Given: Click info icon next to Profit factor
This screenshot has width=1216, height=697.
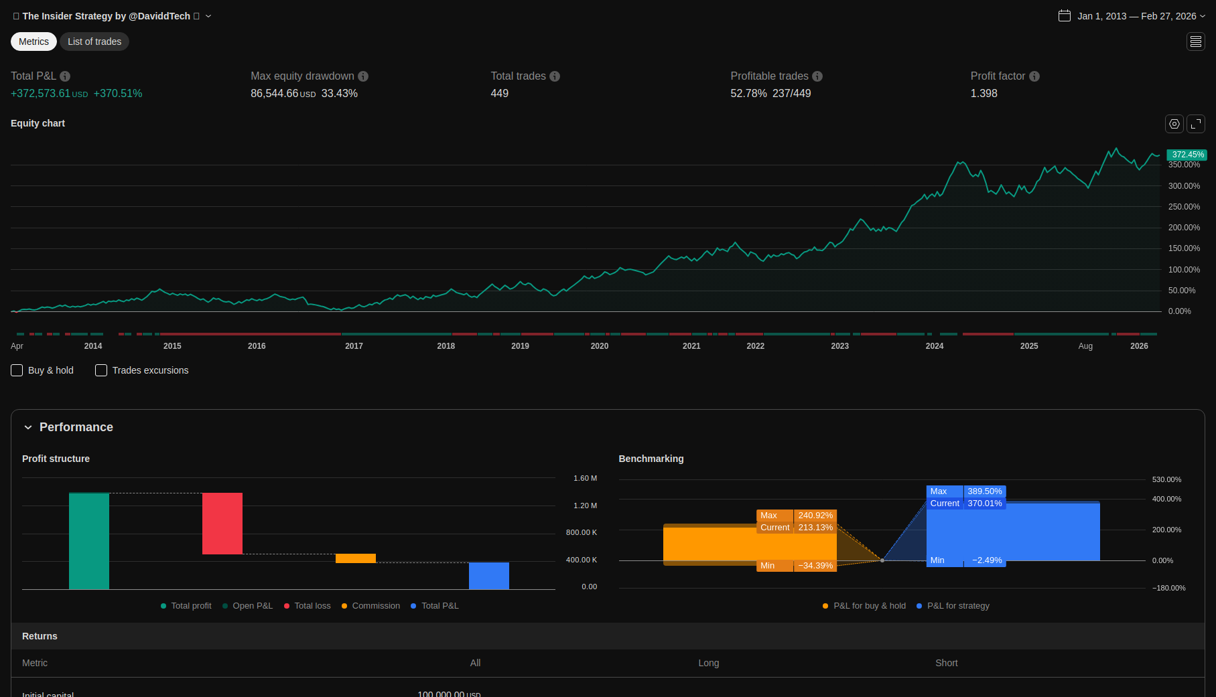Looking at the screenshot, I should [x=1034, y=76].
